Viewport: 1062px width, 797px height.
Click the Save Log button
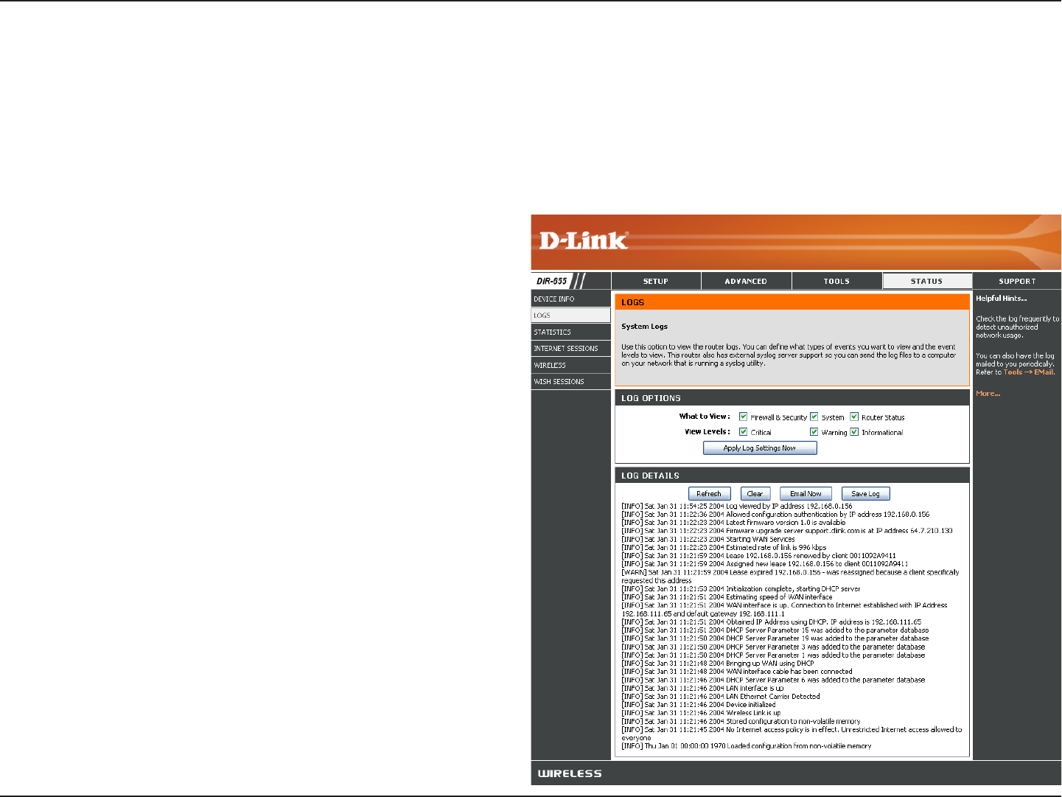coord(865,493)
